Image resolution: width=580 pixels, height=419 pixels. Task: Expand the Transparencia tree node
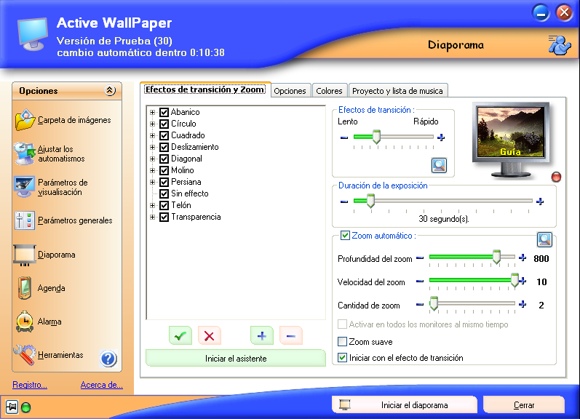(x=152, y=217)
